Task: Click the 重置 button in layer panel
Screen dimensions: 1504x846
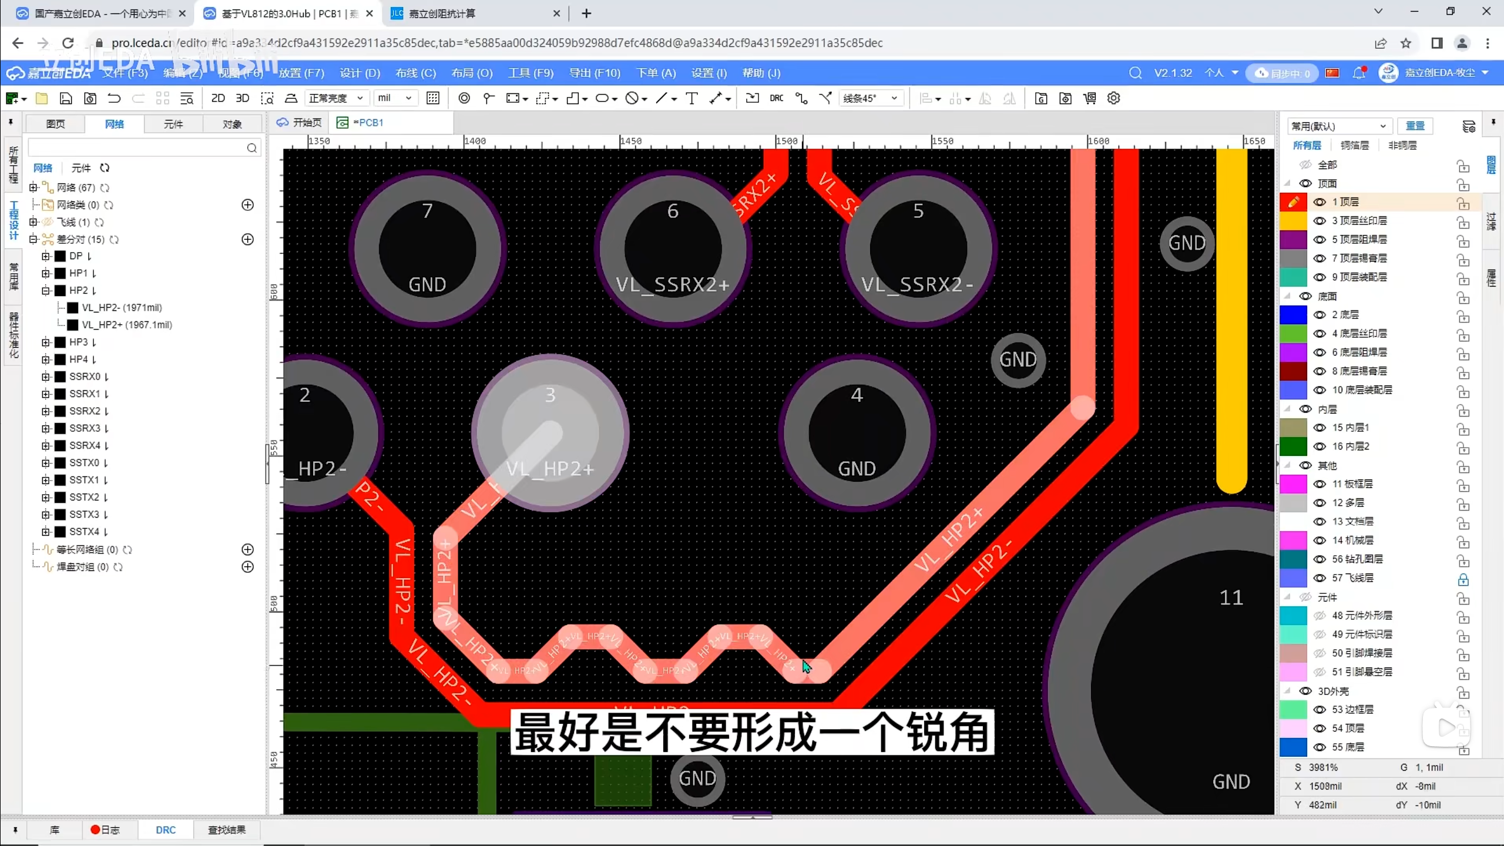Action: (x=1415, y=126)
